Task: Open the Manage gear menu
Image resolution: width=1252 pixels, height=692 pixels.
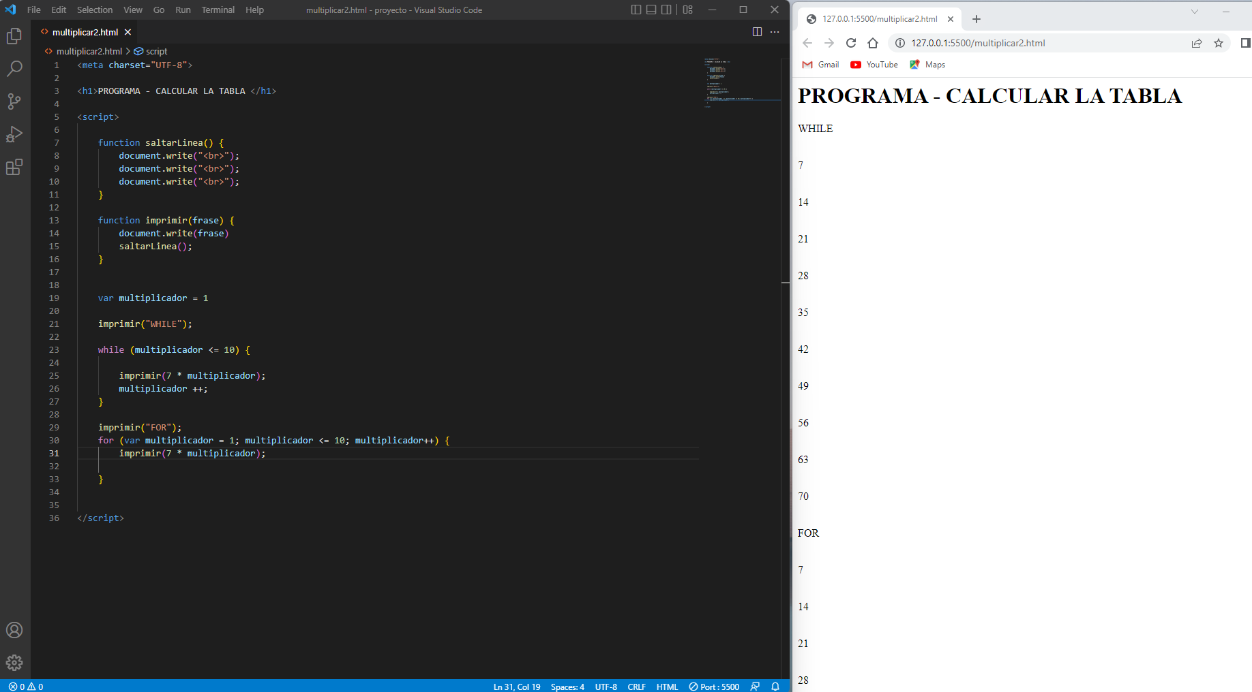Action: click(x=14, y=663)
